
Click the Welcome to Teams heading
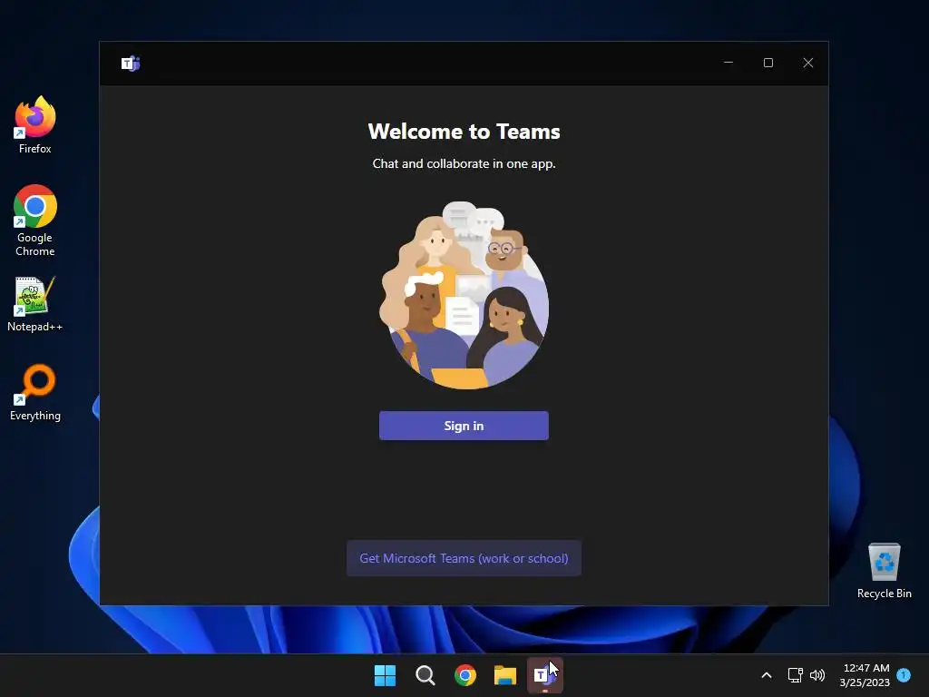coord(464,132)
